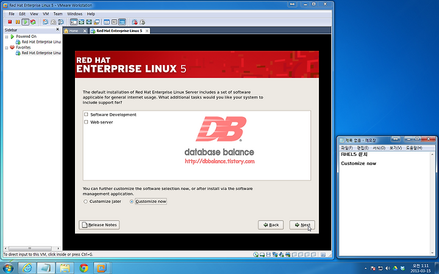
Task: Click the VMware Workstation taskbar icon
Action: pos(102,268)
